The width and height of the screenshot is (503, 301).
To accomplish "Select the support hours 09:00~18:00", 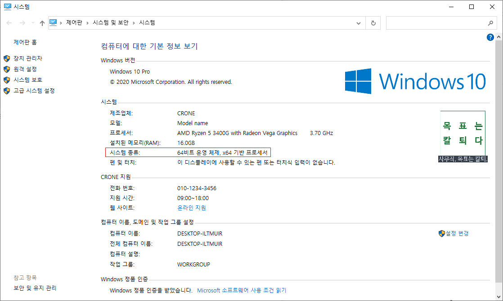I will point(193,198).
